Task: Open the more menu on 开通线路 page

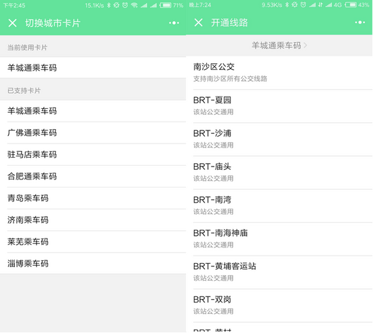Action: 360,22
